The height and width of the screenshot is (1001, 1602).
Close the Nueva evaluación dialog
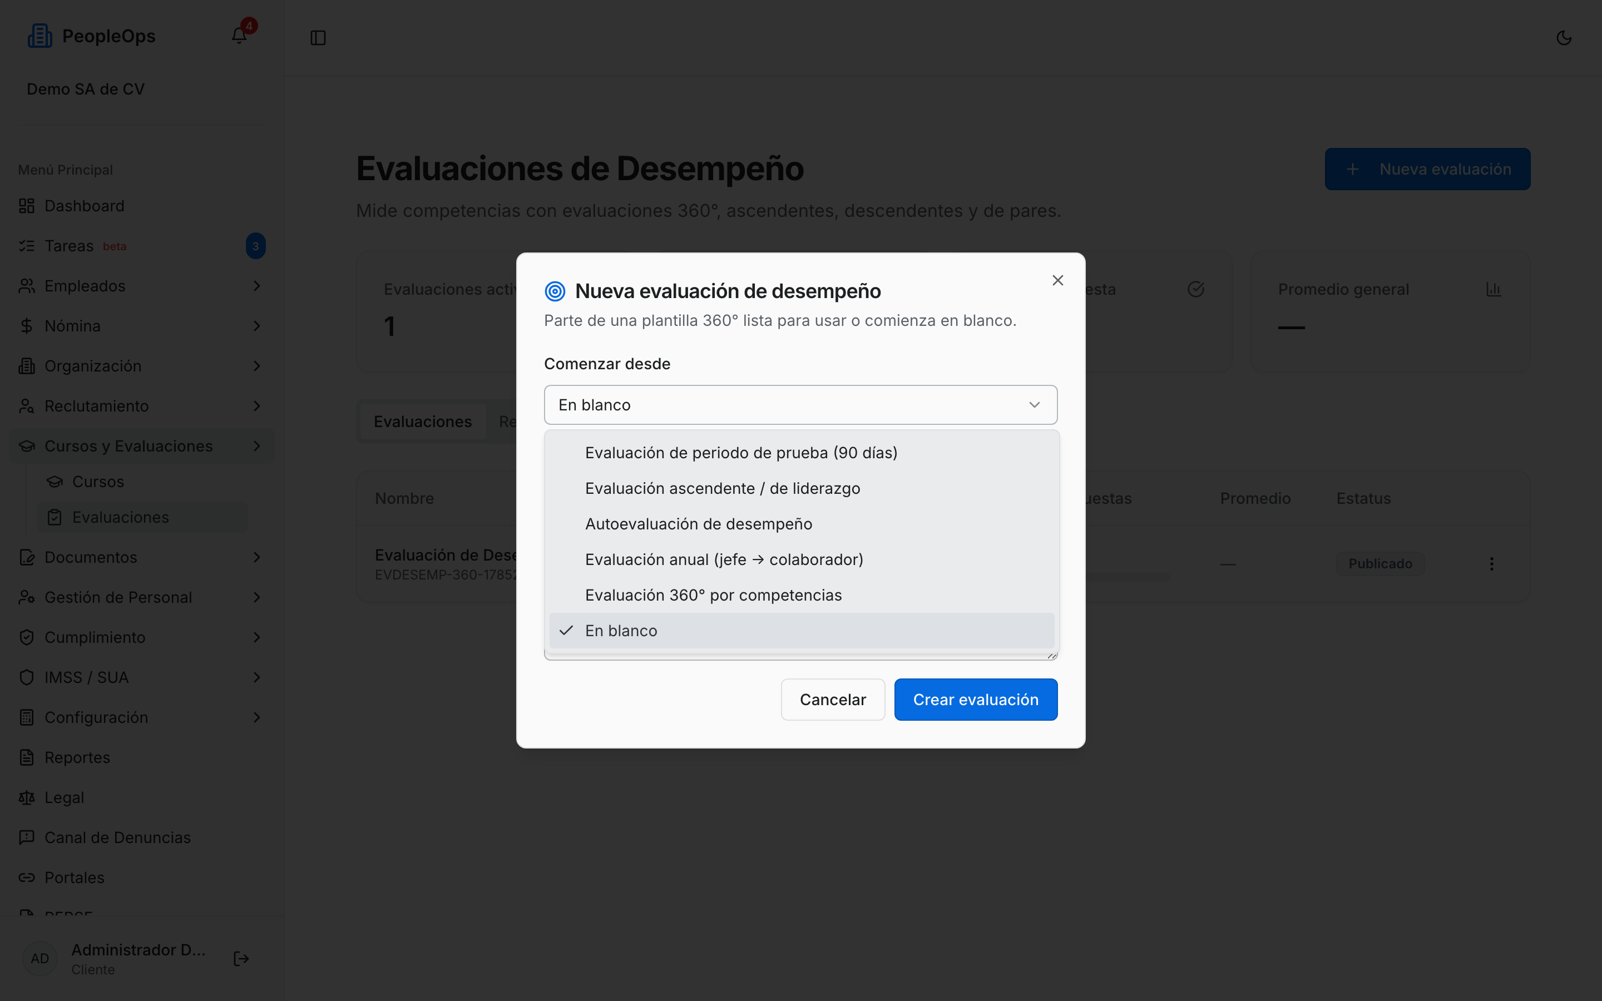pyautogui.click(x=1058, y=280)
